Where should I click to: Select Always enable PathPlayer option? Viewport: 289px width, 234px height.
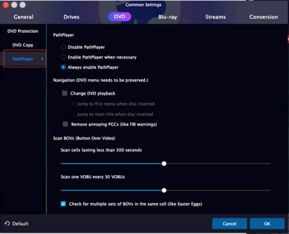click(63, 67)
